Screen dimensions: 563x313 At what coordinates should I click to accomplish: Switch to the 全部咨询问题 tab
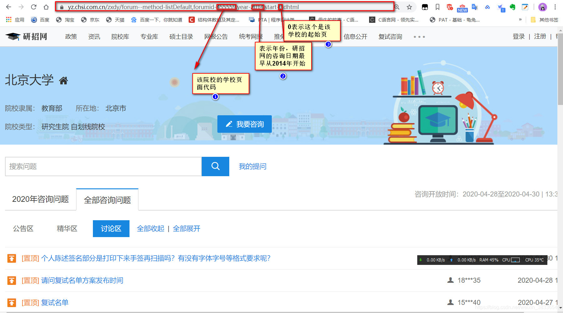(107, 200)
